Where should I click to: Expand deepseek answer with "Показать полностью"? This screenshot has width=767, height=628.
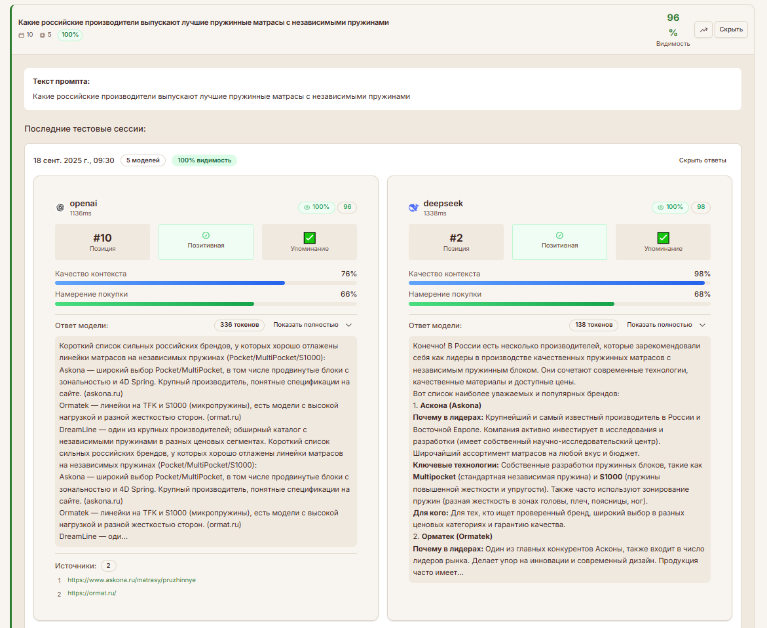[x=665, y=325]
